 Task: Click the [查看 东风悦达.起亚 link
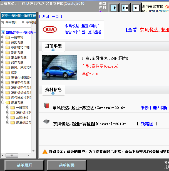pos(147,30)
